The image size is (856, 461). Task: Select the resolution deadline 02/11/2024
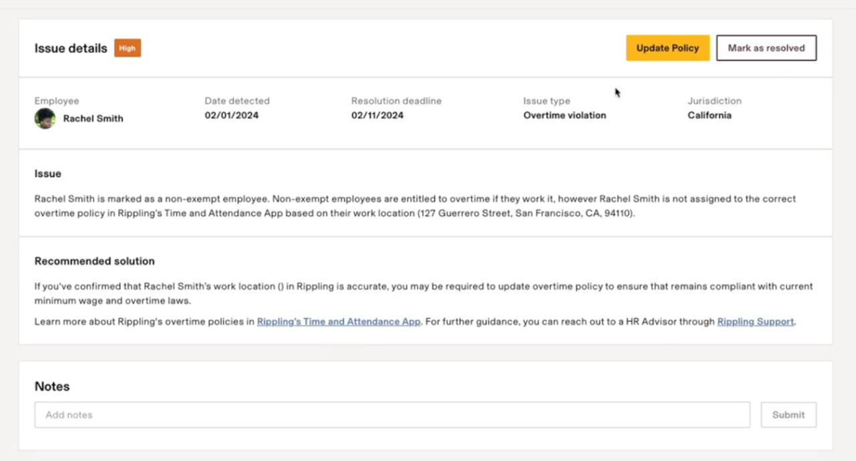[377, 116]
